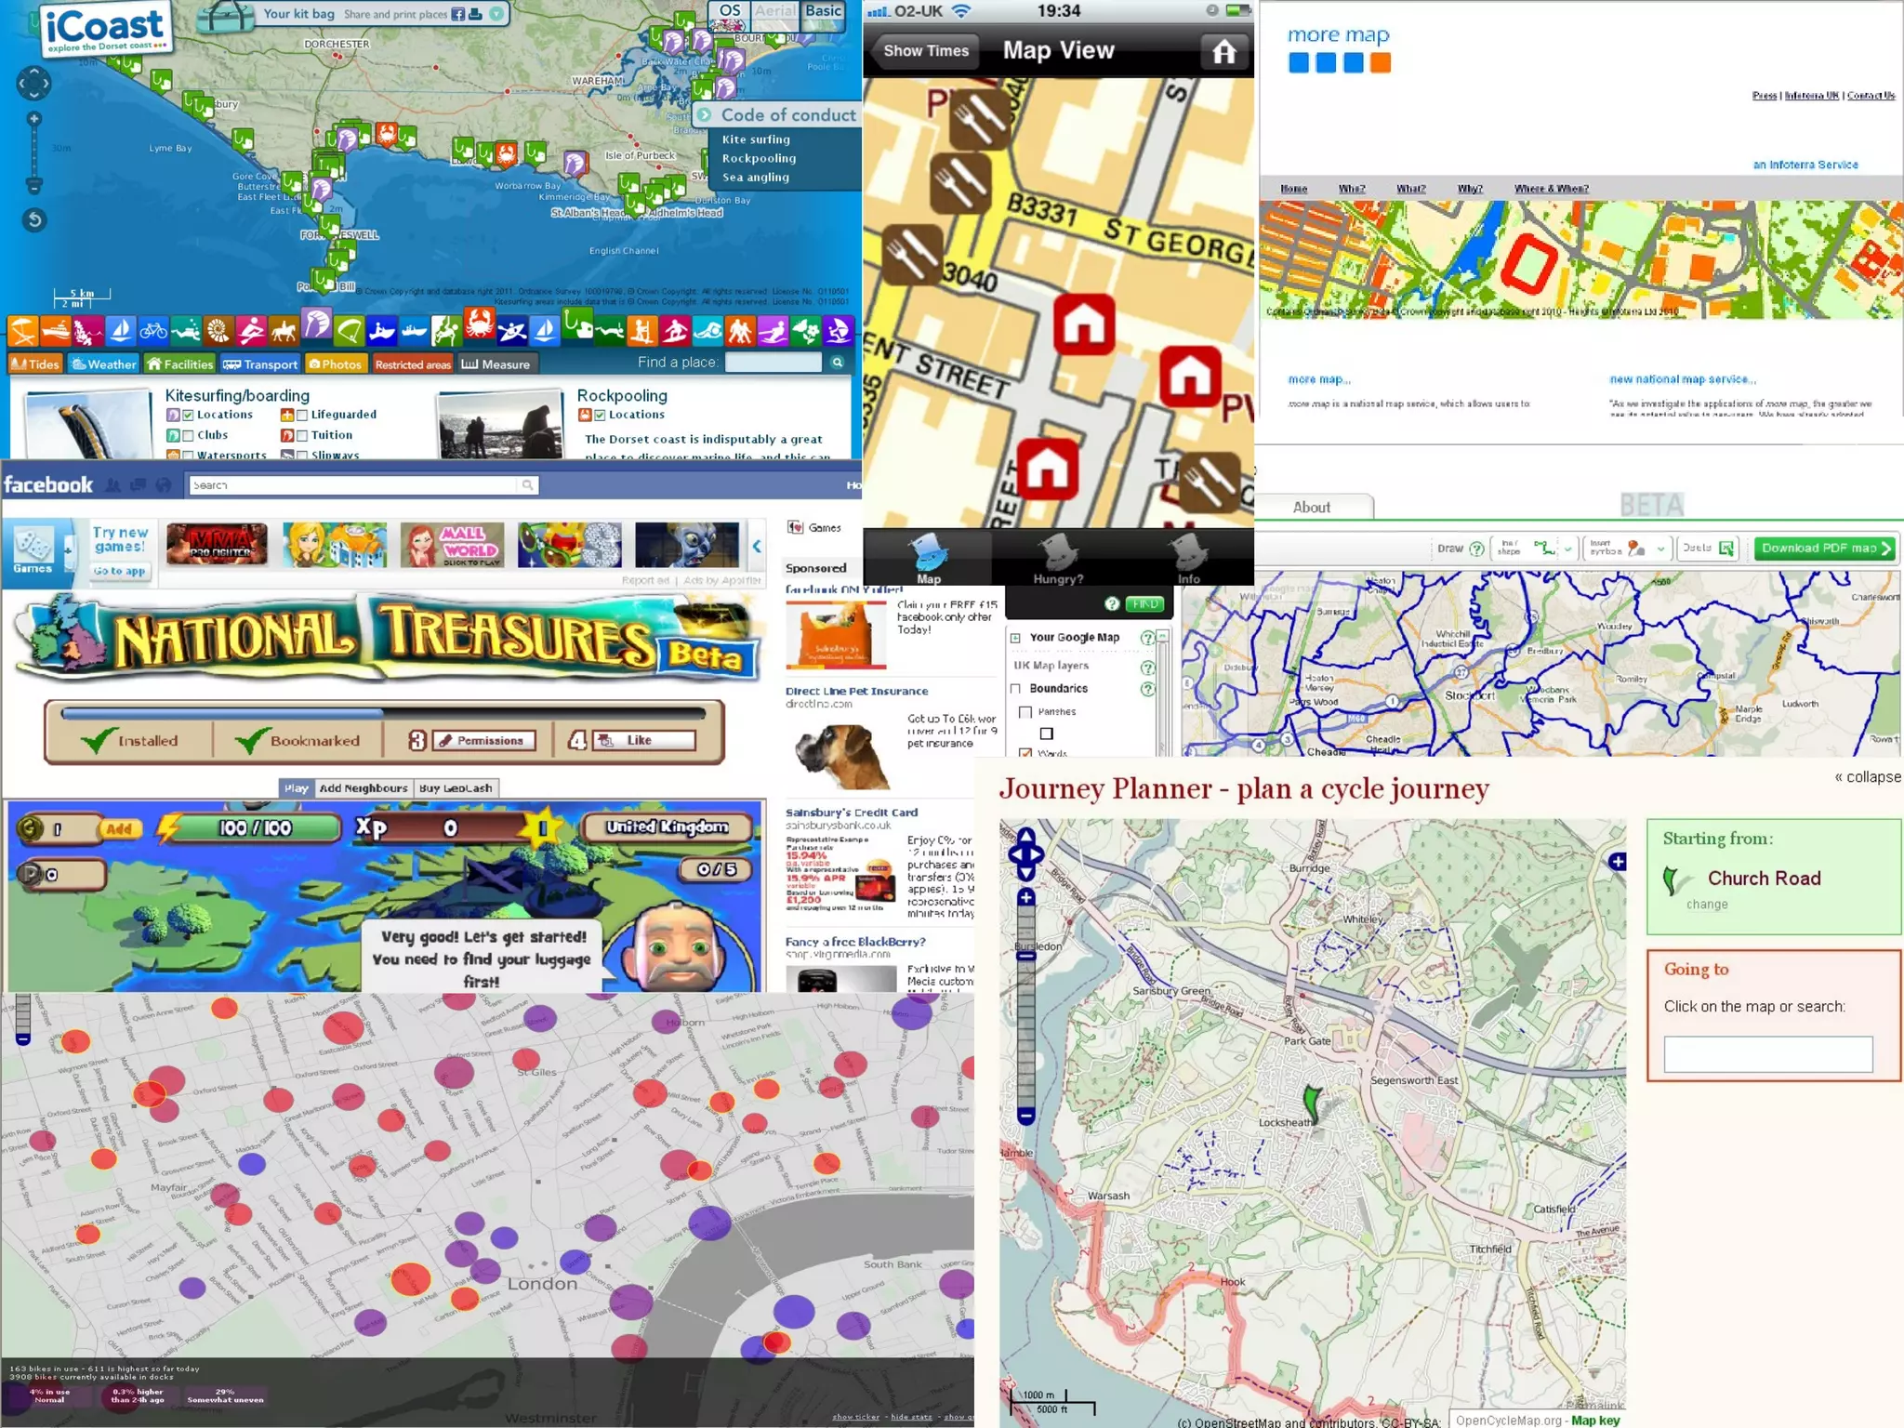Zoom in on the cycle journey map
This screenshot has width=1904, height=1428.
pos(1025,897)
